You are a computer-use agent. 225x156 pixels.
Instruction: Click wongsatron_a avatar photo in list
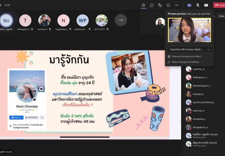pyautogui.click(x=189, y=127)
